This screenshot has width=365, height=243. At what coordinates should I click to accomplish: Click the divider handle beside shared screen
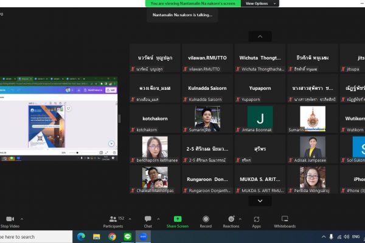tap(120, 118)
